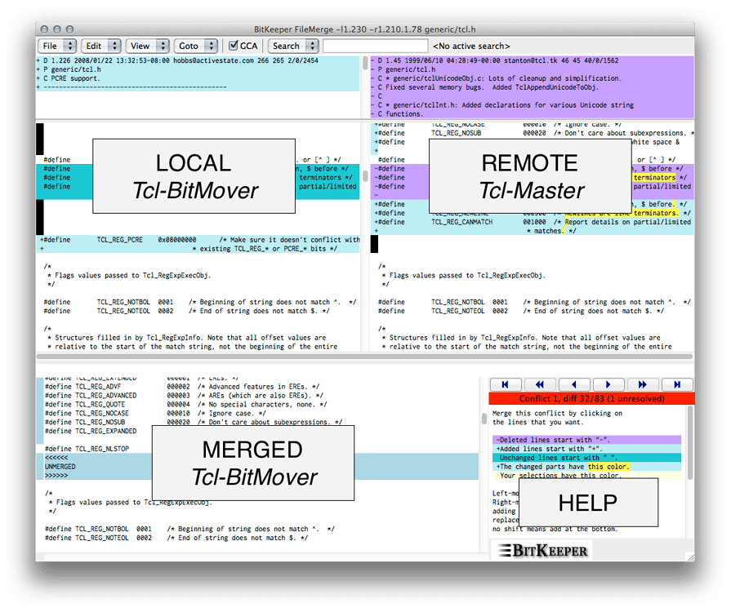Skip to the next conflict
The image size is (731, 612).
click(x=642, y=384)
